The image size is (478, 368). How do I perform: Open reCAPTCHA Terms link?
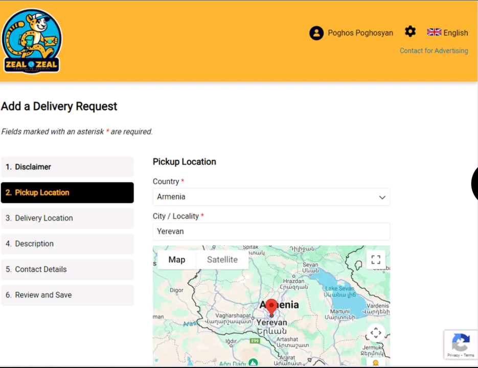click(x=469, y=355)
